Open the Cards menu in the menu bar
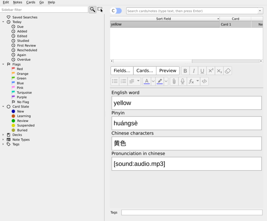This screenshot has height=221, width=267. click(x=31, y=2)
